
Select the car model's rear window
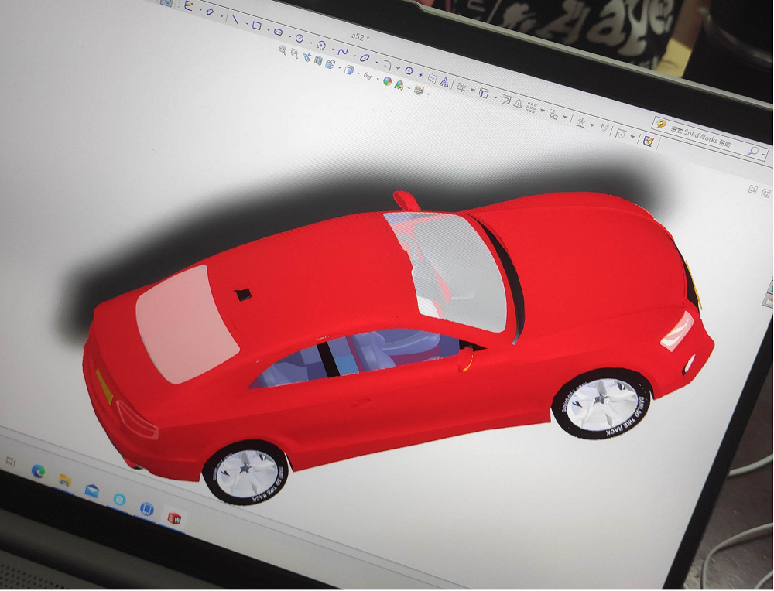click(x=186, y=324)
